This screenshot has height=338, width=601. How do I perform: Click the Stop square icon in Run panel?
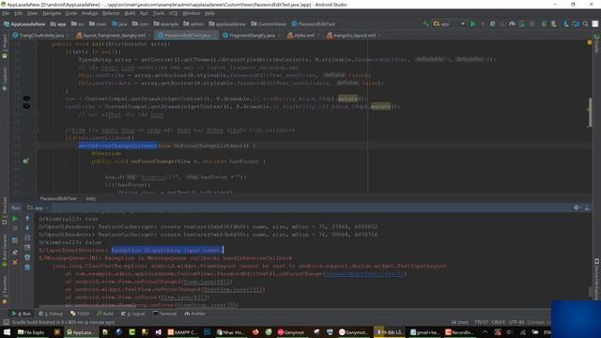coord(15,228)
